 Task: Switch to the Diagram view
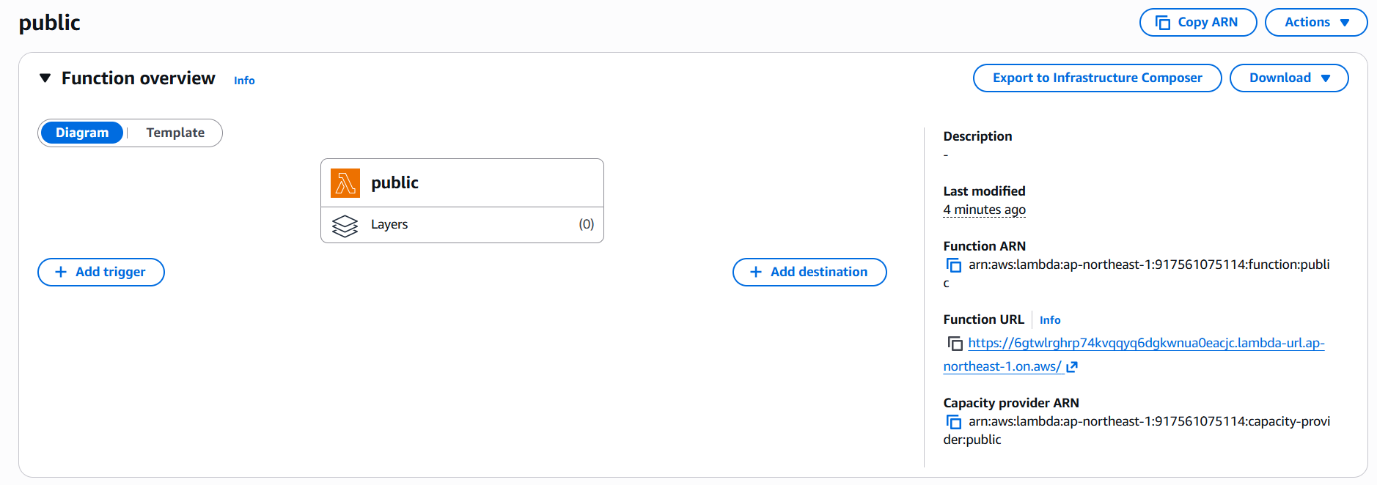82,133
